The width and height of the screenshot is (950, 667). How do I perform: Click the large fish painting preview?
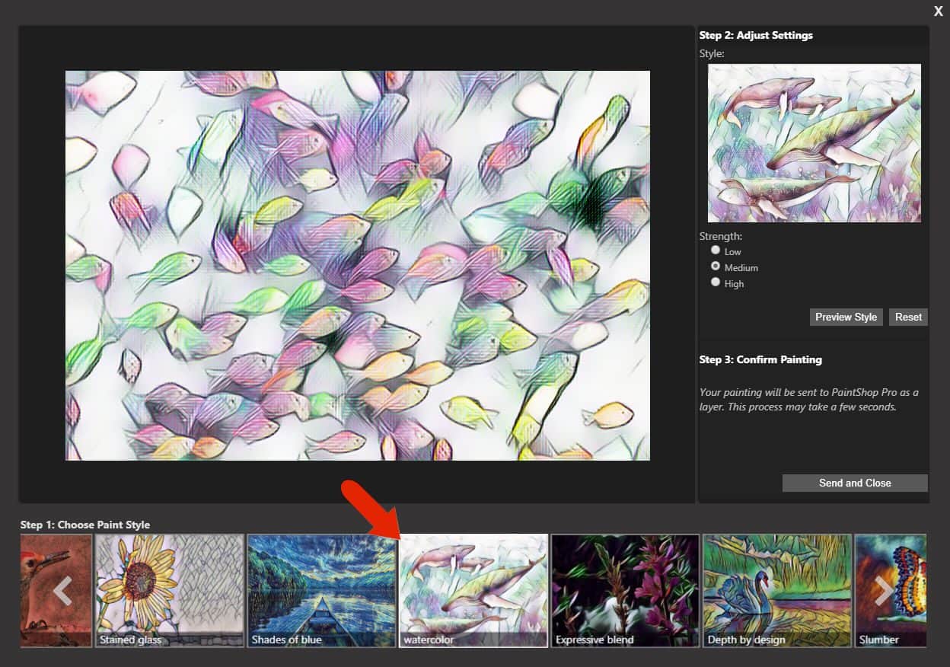click(x=358, y=264)
